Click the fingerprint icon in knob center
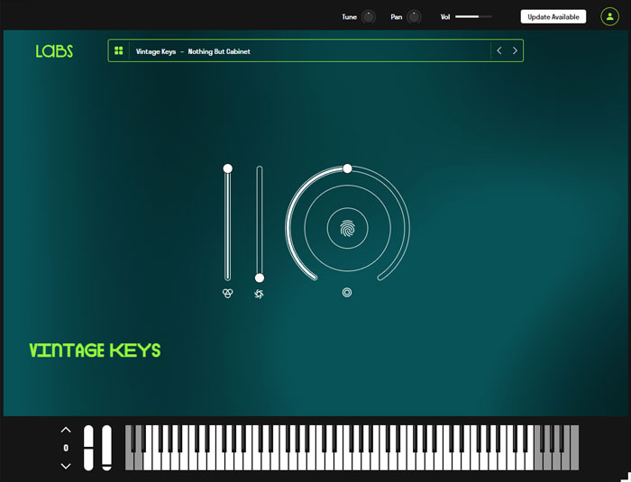631x482 pixels. coord(347,229)
